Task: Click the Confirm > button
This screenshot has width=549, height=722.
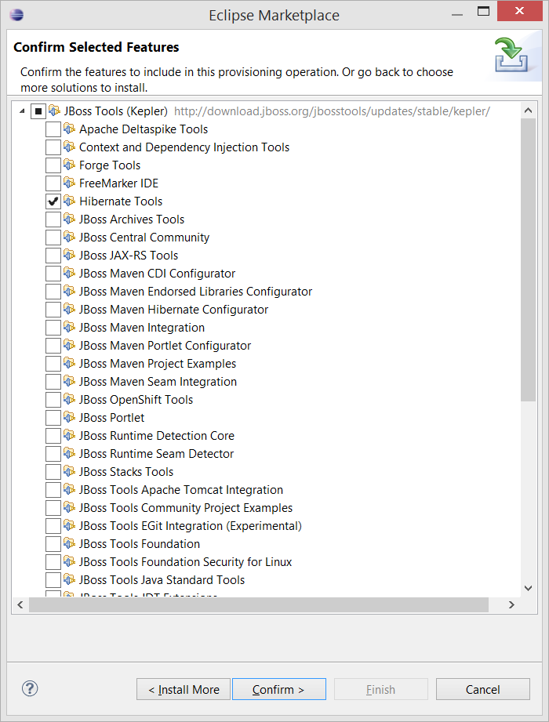Action: [278, 689]
